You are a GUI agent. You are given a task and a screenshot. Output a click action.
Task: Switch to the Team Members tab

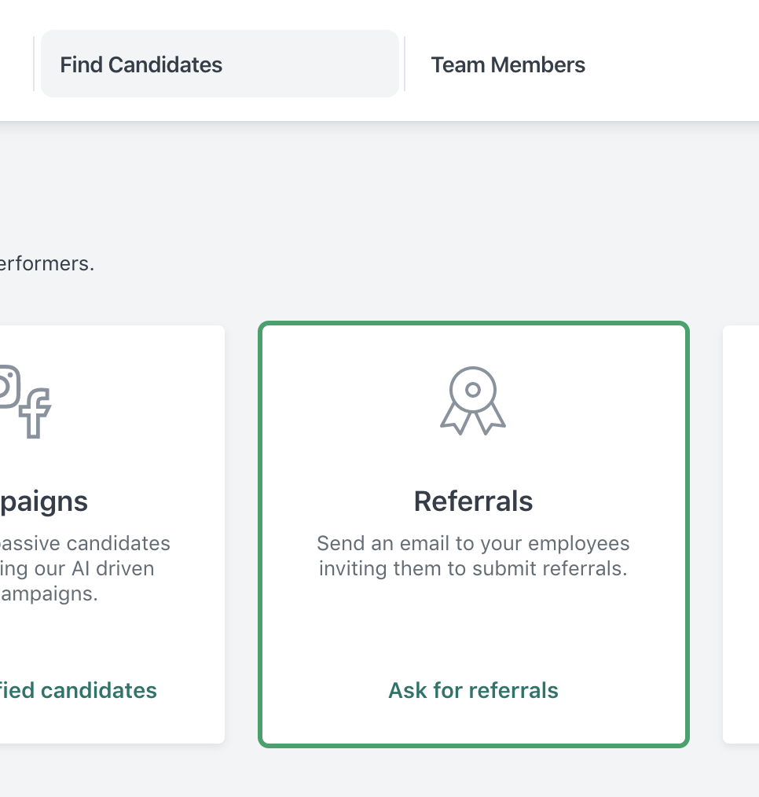(x=508, y=65)
